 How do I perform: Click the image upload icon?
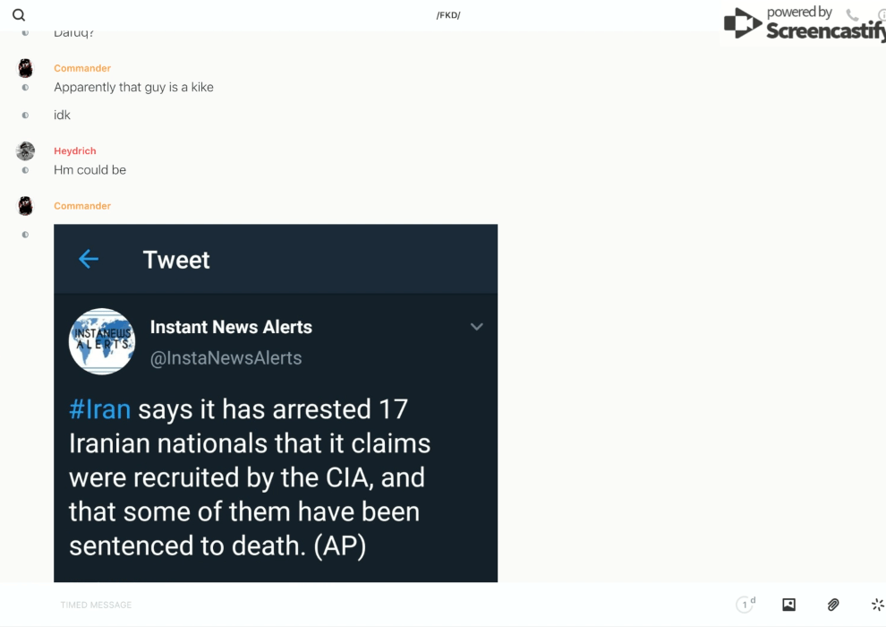click(x=788, y=605)
